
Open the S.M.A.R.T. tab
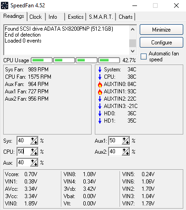[101, 17]
